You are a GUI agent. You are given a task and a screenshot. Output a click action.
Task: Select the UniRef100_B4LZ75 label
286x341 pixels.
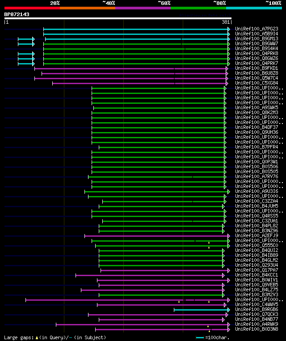[257, 290]
